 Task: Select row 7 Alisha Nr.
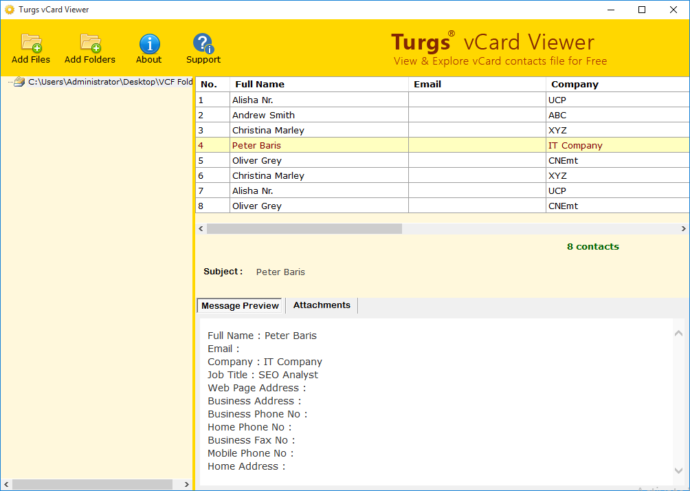[x=443, y=190]
